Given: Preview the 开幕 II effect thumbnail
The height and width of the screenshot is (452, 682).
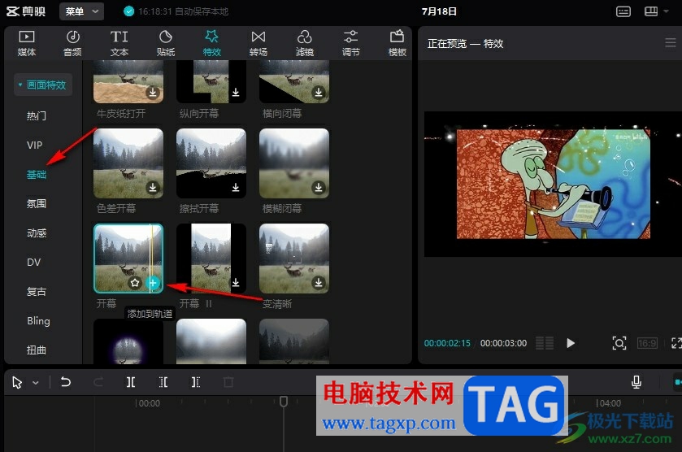Looking at the screenshot, I should [211, 259].
